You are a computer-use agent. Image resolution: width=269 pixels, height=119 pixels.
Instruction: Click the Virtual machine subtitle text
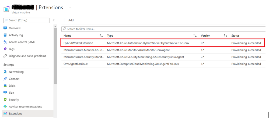tap(20, 13)
